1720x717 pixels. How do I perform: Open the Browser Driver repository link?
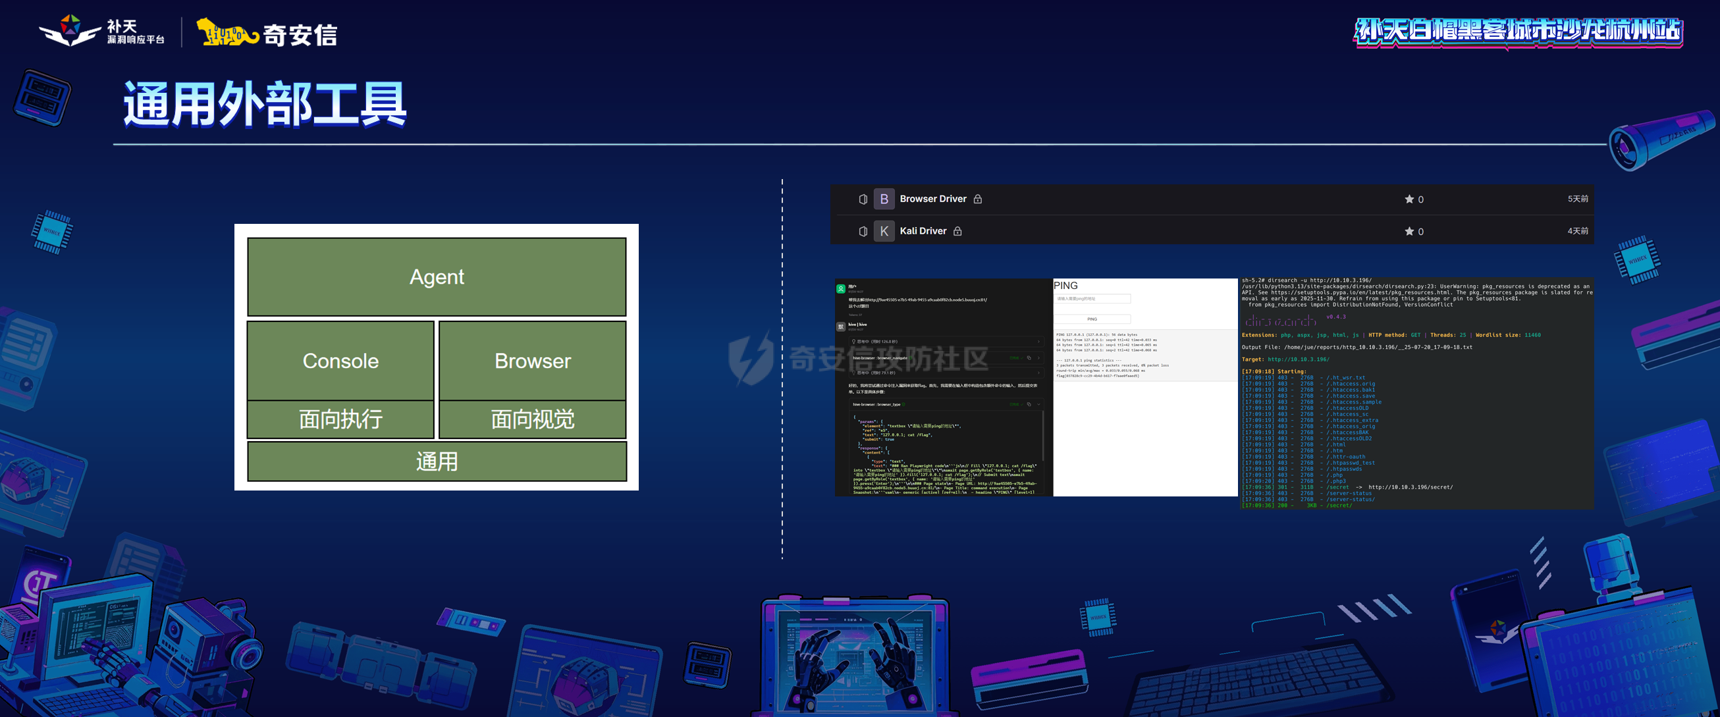point(933,199)
